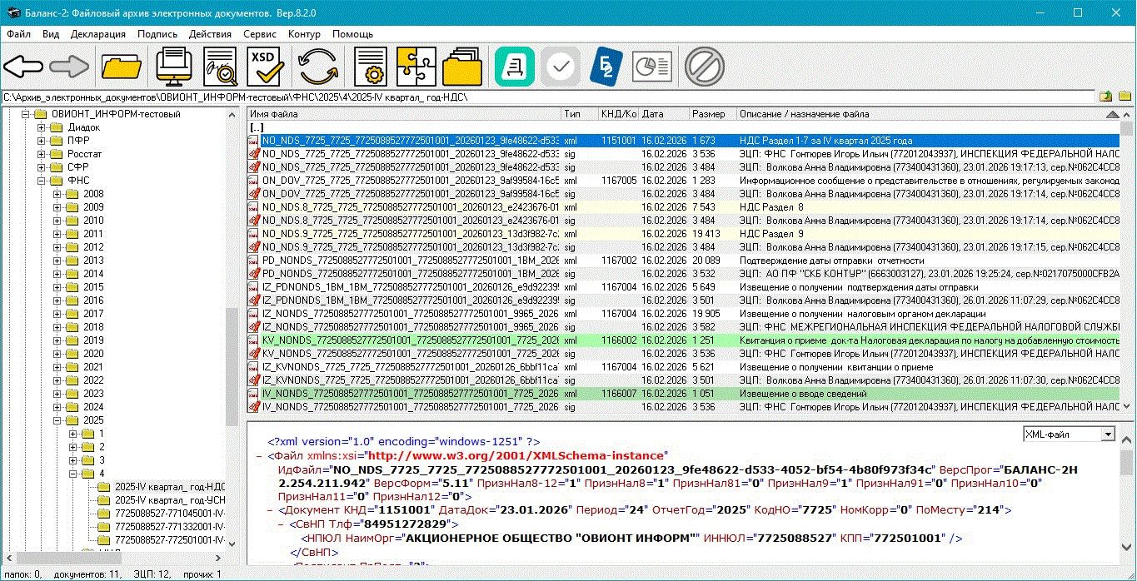Viewport: 1137px width, 581px height.
Task: Select the KV_NONDS xml receipt file row
Action: coord(410,340)
